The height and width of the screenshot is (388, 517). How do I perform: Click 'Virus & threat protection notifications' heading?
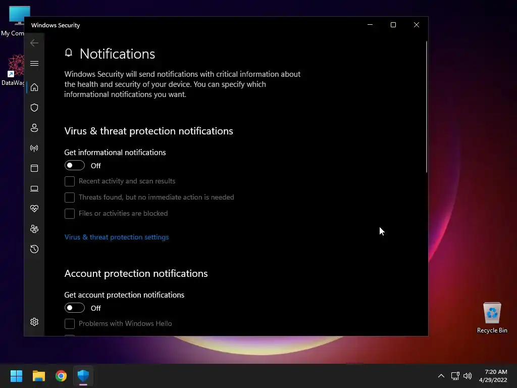point(149,131)
